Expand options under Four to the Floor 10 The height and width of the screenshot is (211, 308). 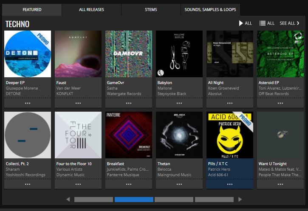pyautogui.click(x=78, y=184)
